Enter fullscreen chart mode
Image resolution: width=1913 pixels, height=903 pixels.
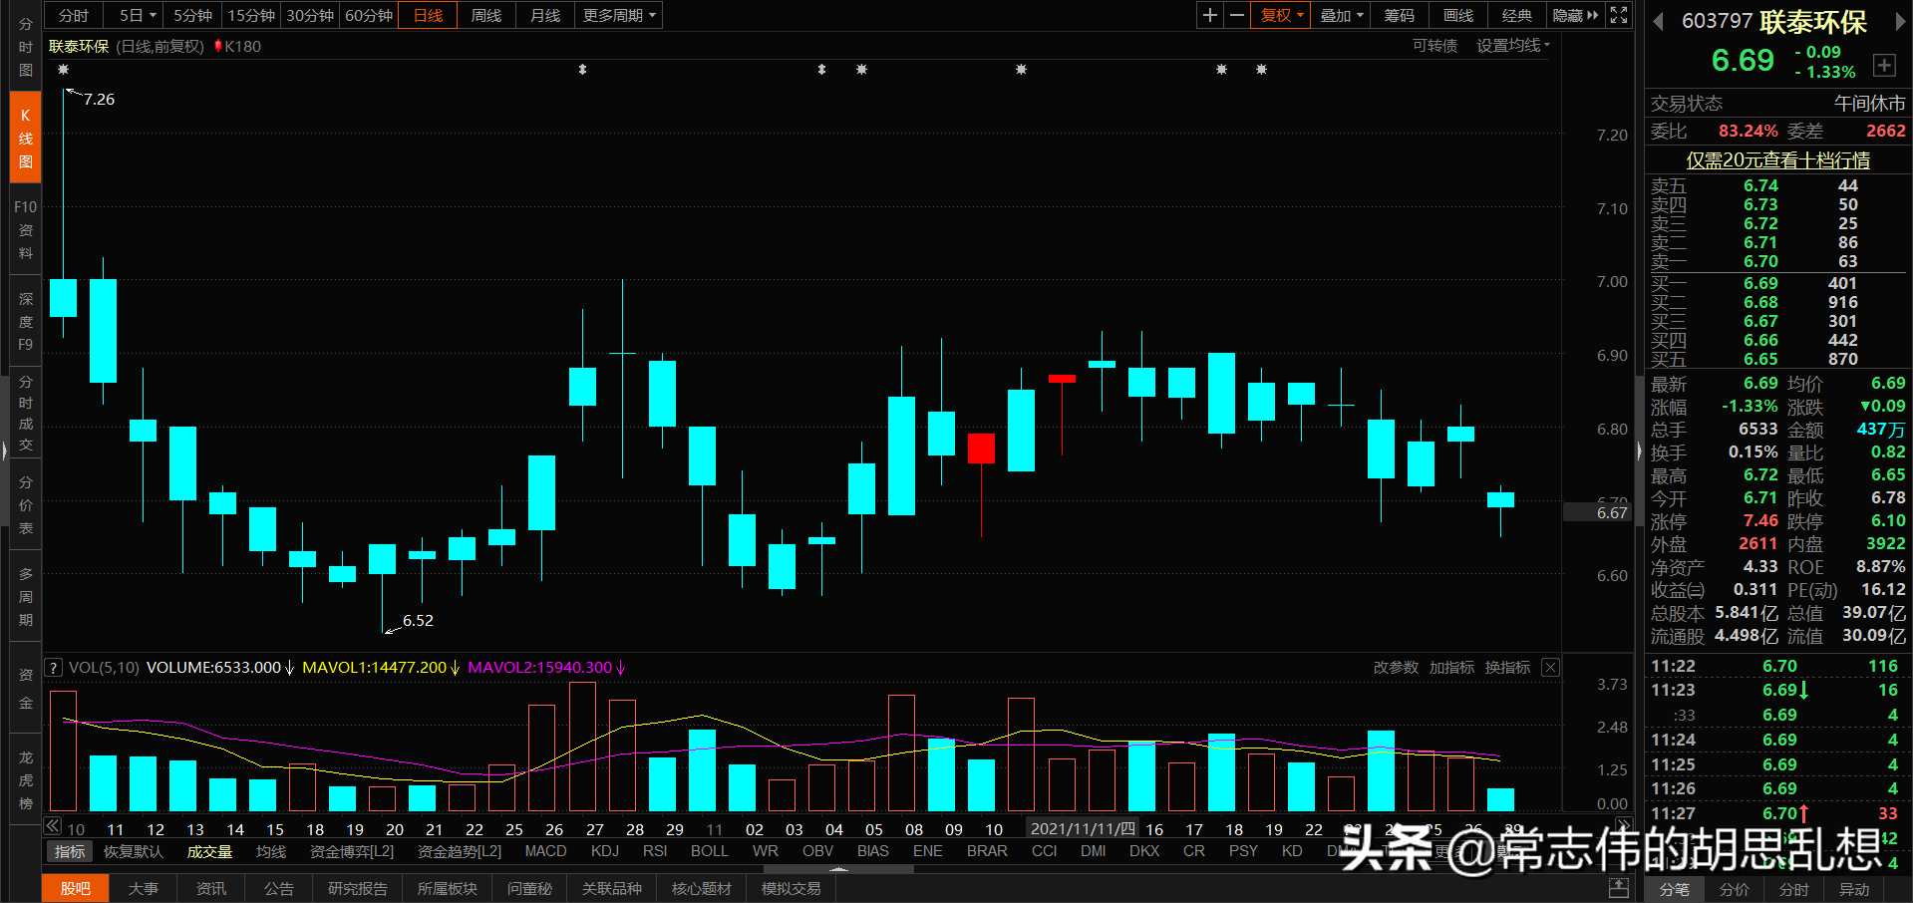(1618, 15)
